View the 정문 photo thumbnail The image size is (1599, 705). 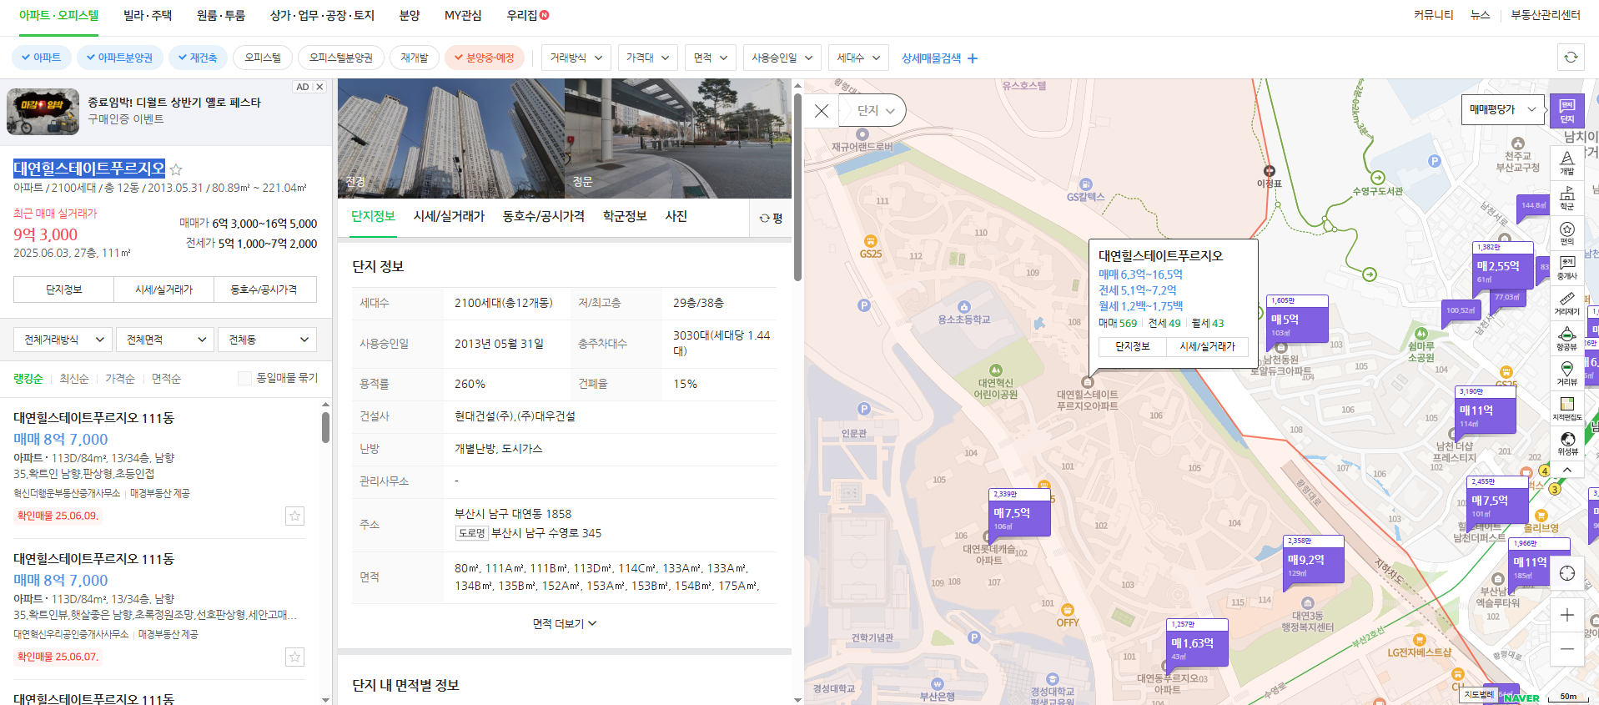point(678,138)
